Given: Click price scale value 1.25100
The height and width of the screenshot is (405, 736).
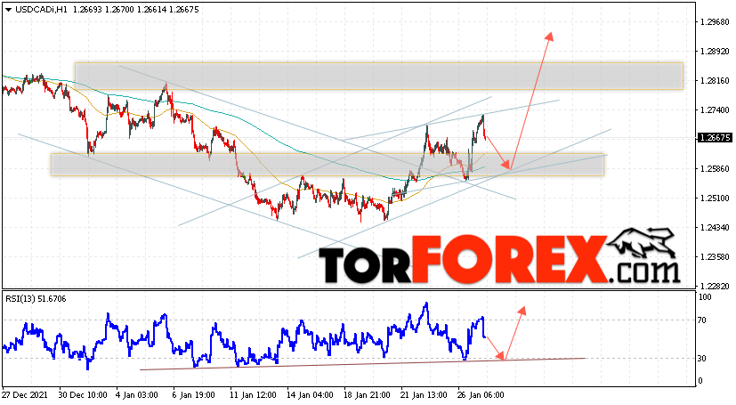Looking at the screenshot, I should click(715, 198).
